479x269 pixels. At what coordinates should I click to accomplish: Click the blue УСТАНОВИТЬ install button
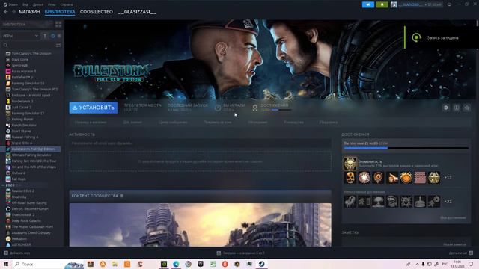(94, 108)
